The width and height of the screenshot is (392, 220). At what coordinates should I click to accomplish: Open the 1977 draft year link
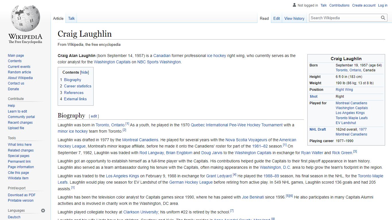363,129
